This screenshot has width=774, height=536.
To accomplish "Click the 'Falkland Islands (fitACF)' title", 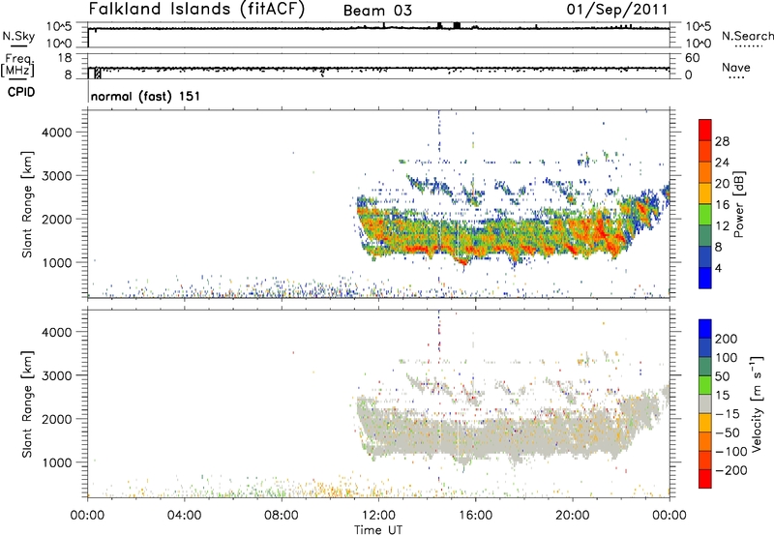I will [x=197, y=9].
